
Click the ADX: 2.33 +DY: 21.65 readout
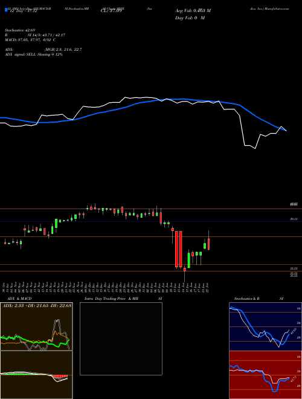pyautogui.click(x=37, y=305)
